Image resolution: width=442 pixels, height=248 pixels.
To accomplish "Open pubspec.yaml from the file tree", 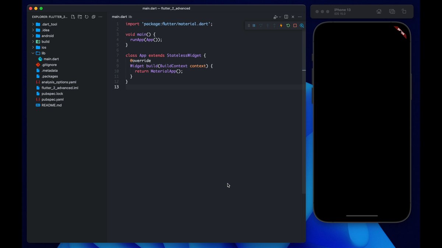I will [52, 100].
